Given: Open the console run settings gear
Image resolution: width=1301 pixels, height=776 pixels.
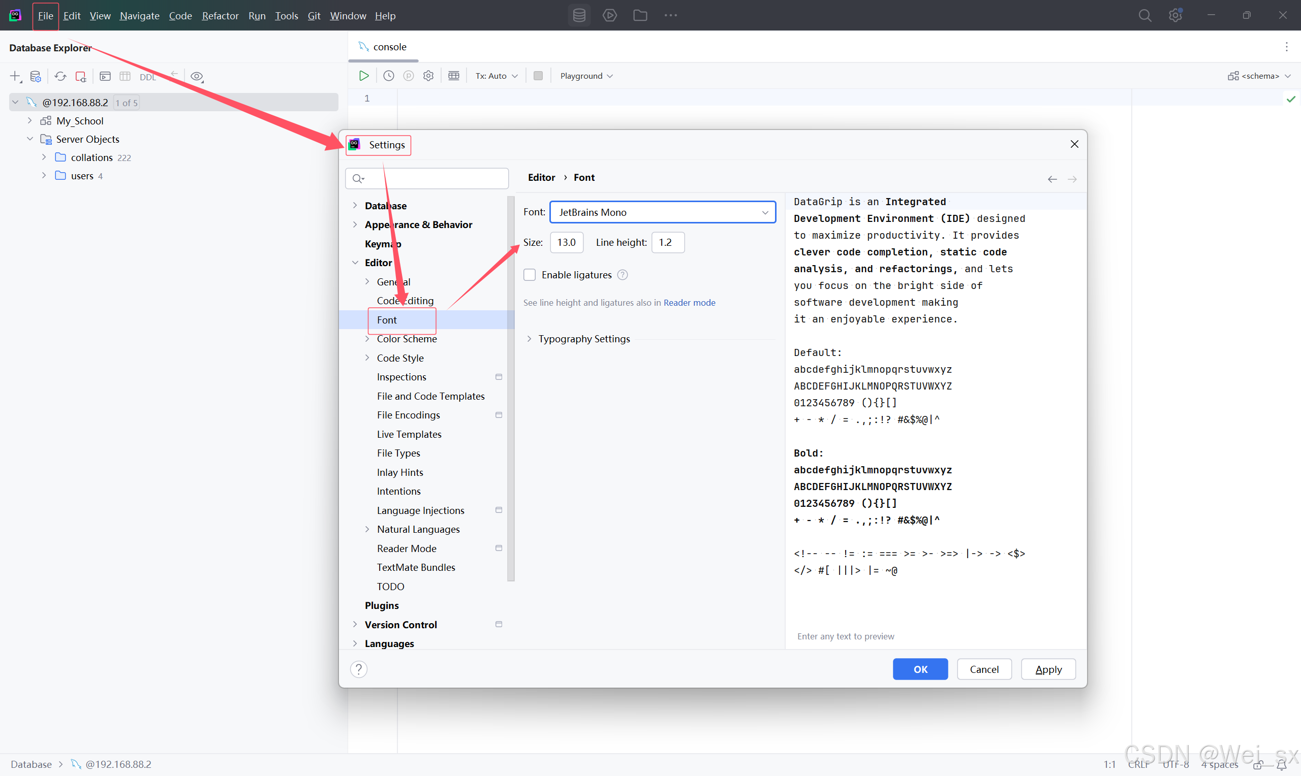Looking at the screenshot, I should [428, 75].
